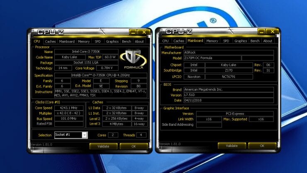The height and width of the screenshot is (173, 307).
Task: Click Chipset name value Kaby Lake
Action: 229,65
